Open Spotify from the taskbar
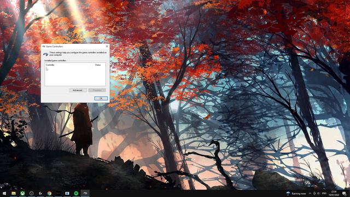Image resolution: width=350 pixels, height=197 pixels. (x=76, y=193)
